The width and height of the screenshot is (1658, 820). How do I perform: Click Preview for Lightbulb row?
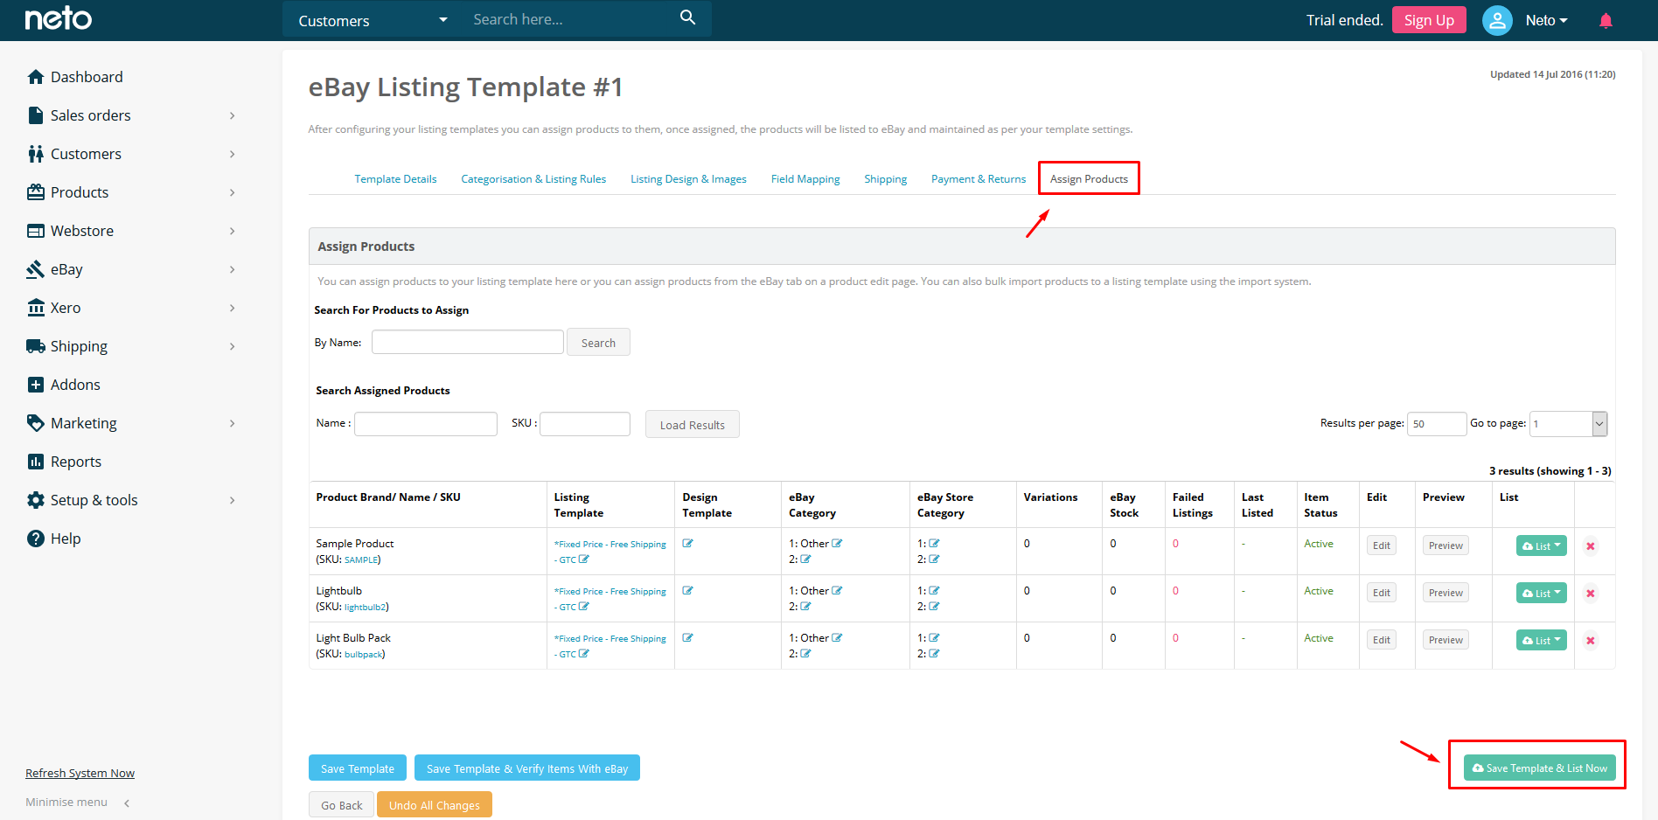[x=1446, y=593]
